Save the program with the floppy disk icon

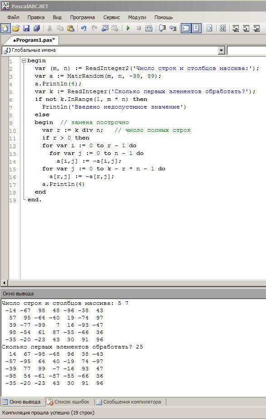click(26, 28)
